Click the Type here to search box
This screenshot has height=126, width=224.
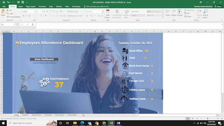(x=32, y=123)
